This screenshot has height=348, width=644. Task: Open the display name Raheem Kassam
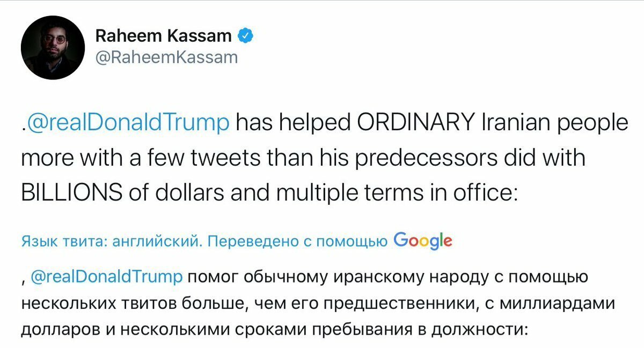coord(164,36)
